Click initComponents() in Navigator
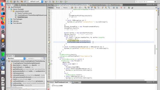The width and height of the screenshot is (160, 90). (18, 73)
